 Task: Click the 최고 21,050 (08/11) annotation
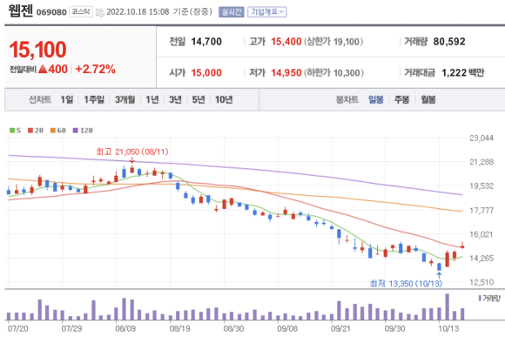click(x=132, y=152)
